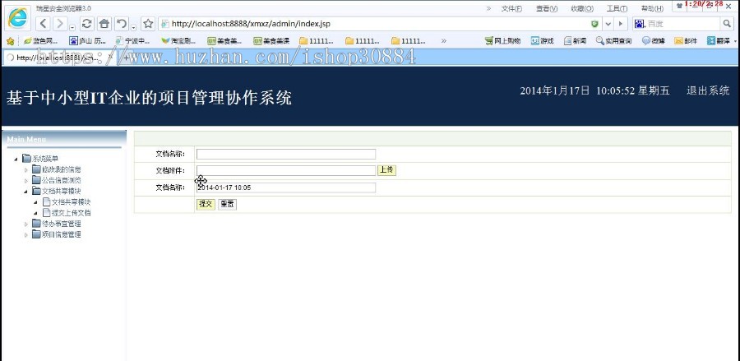The width and height of the screenshot is (740, 361).
Task: Open the 文档共享模块 document page item
Action: pyautogui.click(x=71, y=202)
